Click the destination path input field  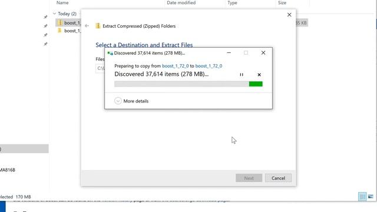[x=100, y=68]
